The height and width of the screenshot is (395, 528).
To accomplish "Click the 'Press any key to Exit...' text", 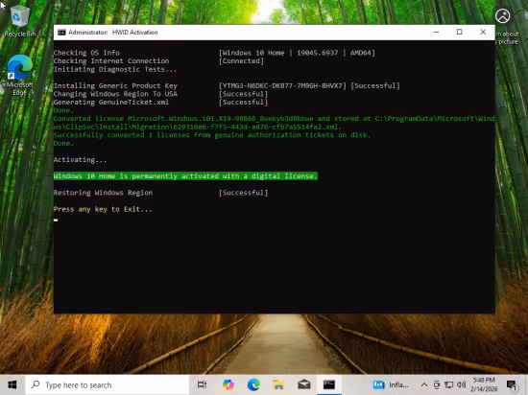I will click(x=103, y=209).
